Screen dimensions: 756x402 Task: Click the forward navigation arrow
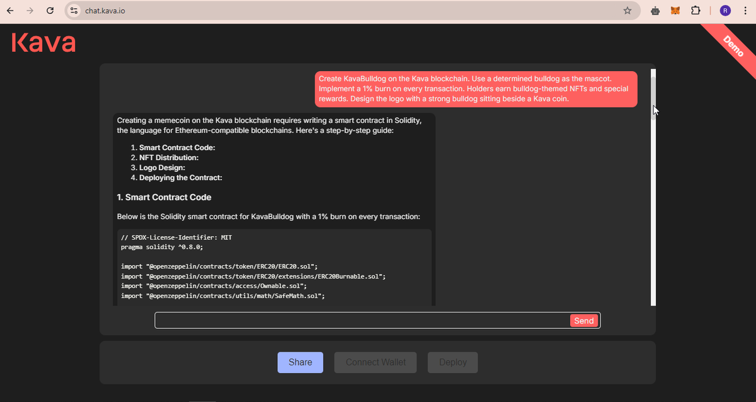click(x=30, y=10)
